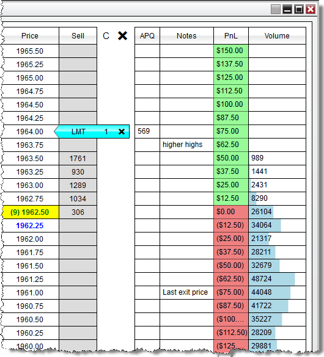This screenshot has width=324, height=357.
Task: Select highlighted price (9) 1962.50
Action: [x=30, y=212]
